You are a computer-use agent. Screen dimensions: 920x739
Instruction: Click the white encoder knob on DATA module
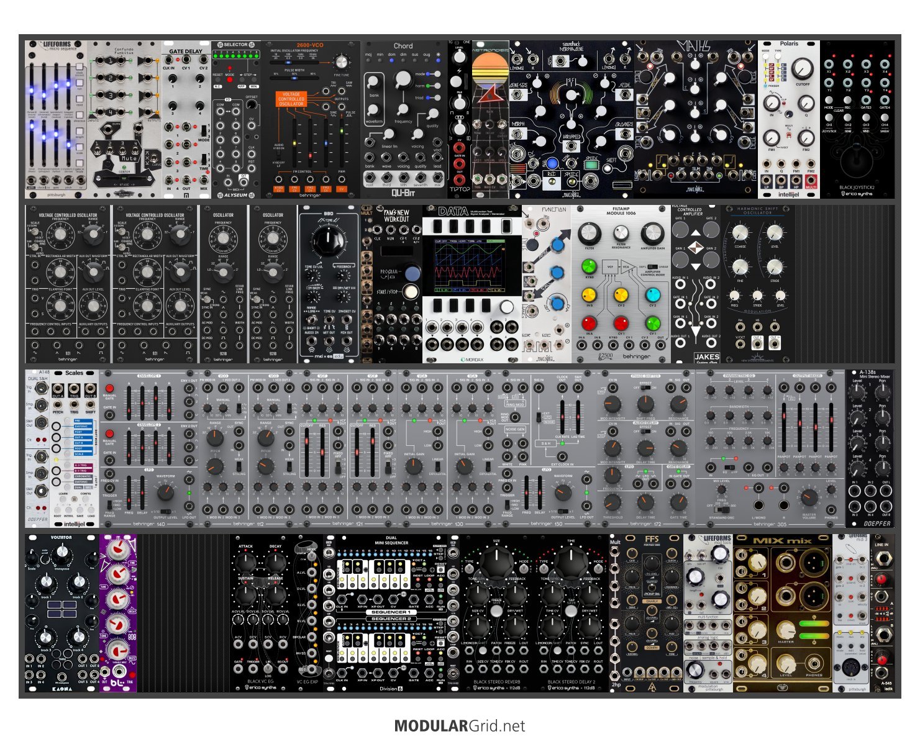507,306
